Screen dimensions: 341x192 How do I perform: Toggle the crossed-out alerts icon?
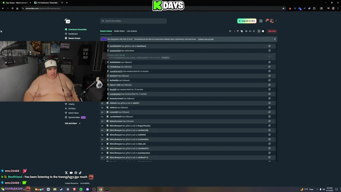coord(254,31)
